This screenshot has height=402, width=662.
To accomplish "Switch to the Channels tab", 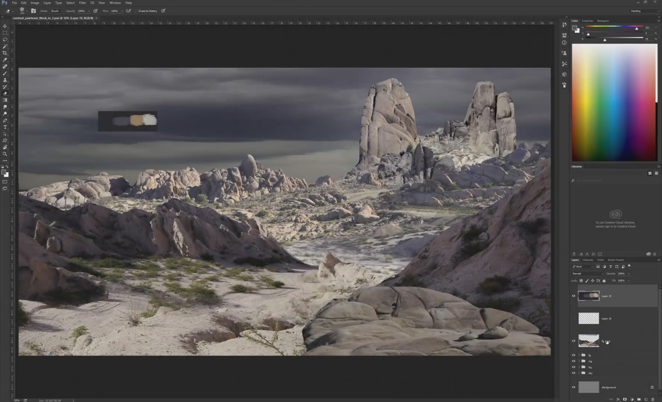I will (x=588, y=260).
